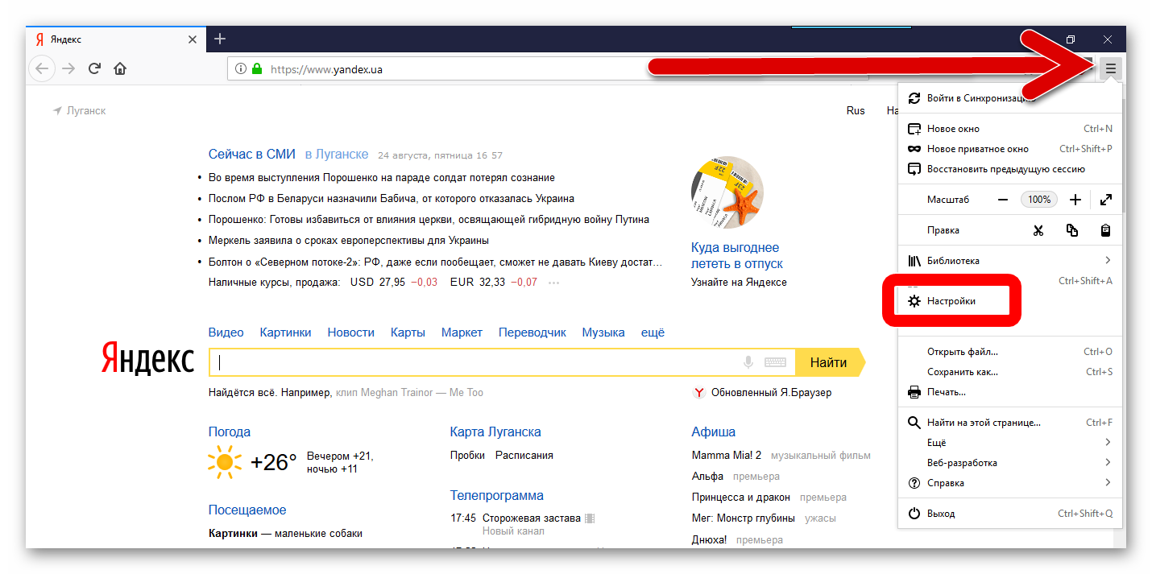This screenshot has width=1152, height=574.
Task: Toggle the Firefox hamburger menu button
Action: (1111, 68)
